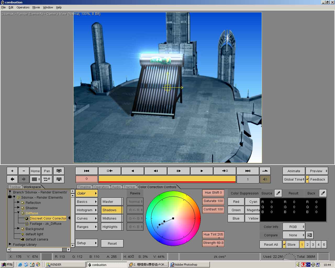335x268 pixels.
Task: Open the Operators menu
Action: pos(23,7)
